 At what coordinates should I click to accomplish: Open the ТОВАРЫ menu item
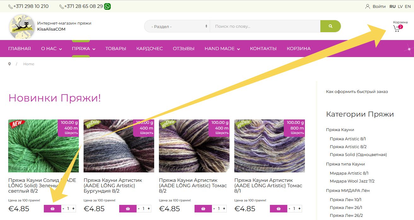pyautogui.click(x=116, y=49)
